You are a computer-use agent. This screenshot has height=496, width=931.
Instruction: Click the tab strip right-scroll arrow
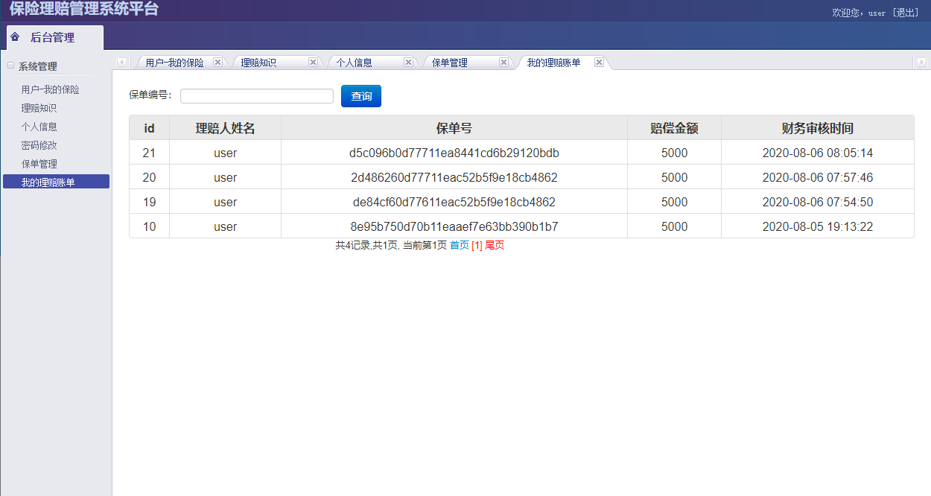tap(921, 62)
